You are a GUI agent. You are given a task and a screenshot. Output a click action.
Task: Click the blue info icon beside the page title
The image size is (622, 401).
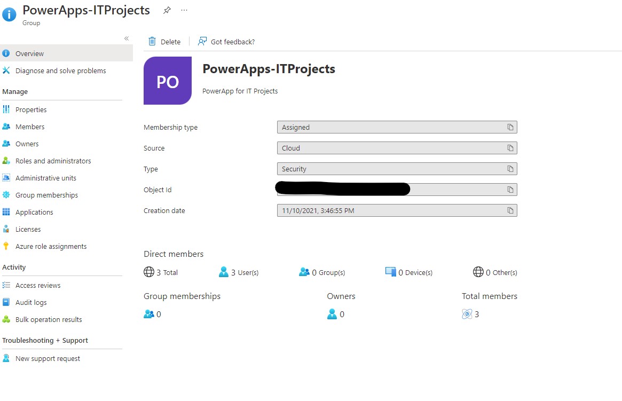(x=9, y=14)
